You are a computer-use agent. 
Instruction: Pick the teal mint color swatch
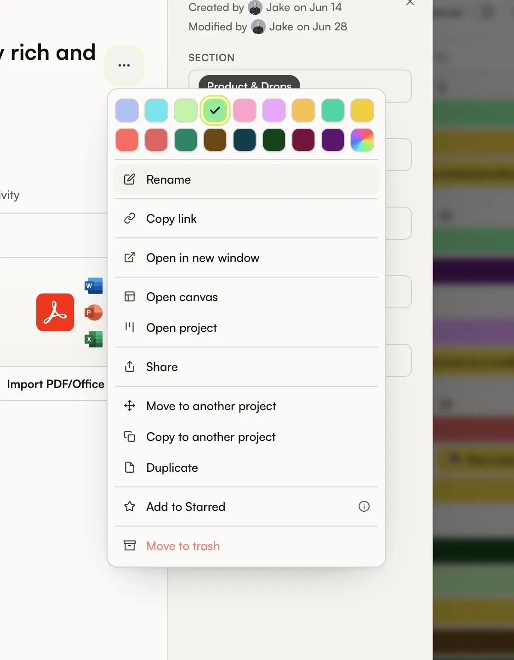point(333,110)
